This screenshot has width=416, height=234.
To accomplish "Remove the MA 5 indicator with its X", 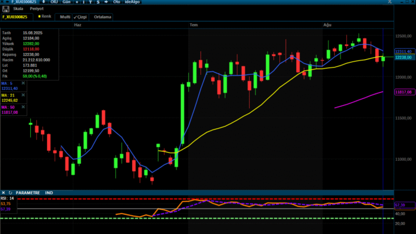I will [23, 83].
